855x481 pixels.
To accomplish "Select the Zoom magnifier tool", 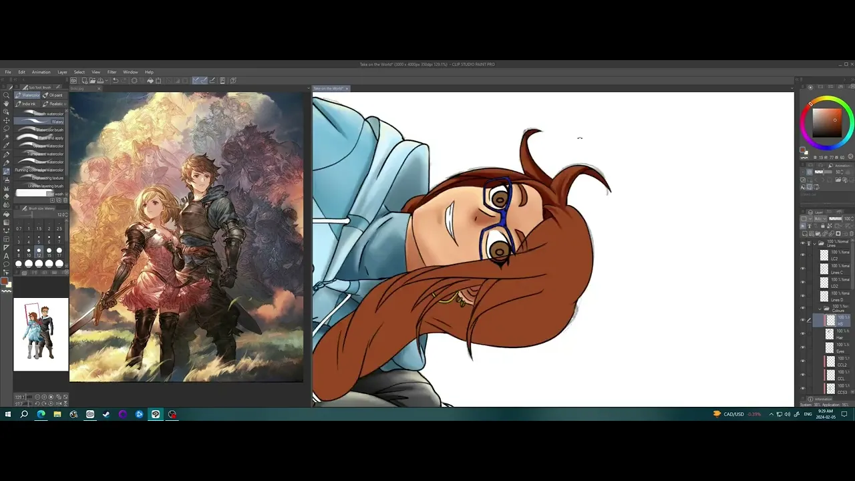I will (6, 95).
